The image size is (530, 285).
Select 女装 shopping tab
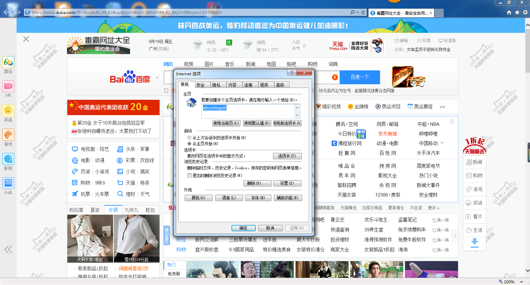click(x=113, y=210)
